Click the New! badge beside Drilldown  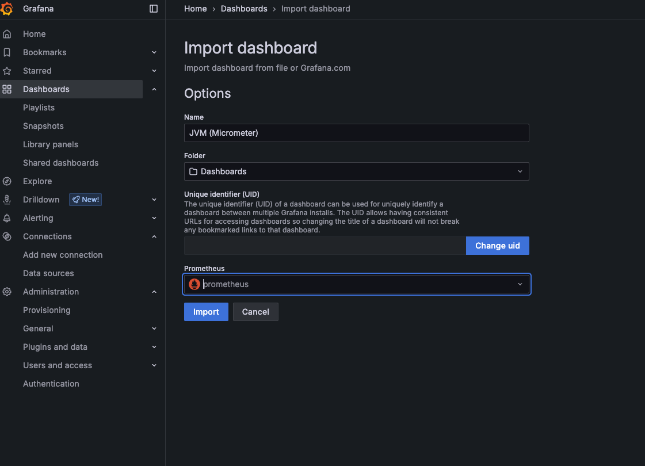86,200
